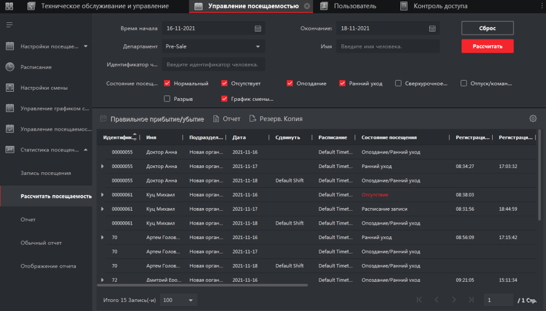Screen dimensions: 546x311
Task: Click the Сброс reset button
Action: click(487, 28)
